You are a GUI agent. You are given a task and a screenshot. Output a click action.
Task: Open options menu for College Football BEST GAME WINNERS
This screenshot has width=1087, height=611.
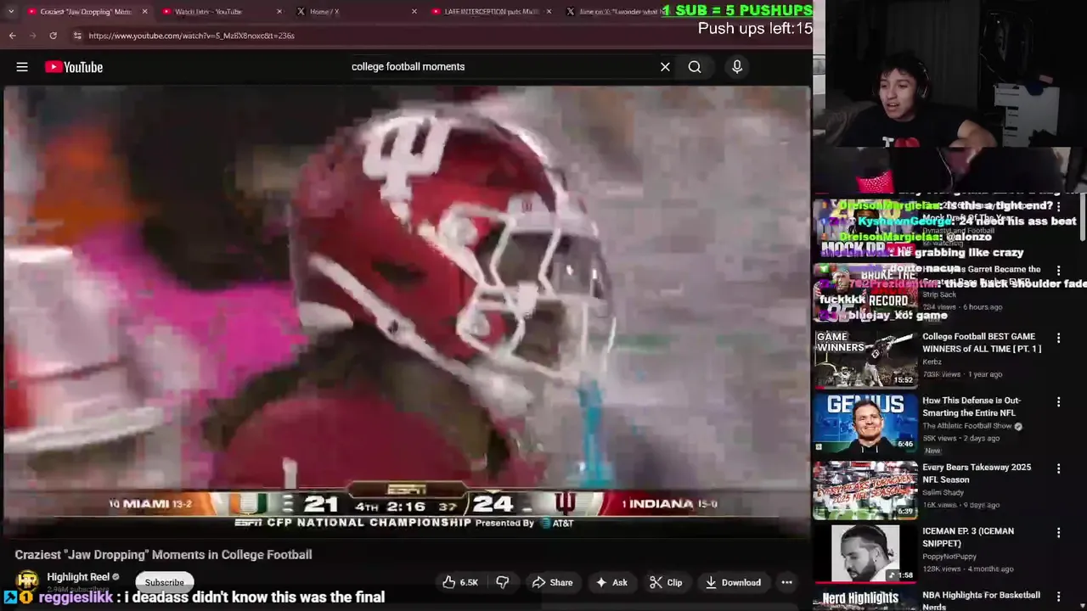(x=1058, y=338)
